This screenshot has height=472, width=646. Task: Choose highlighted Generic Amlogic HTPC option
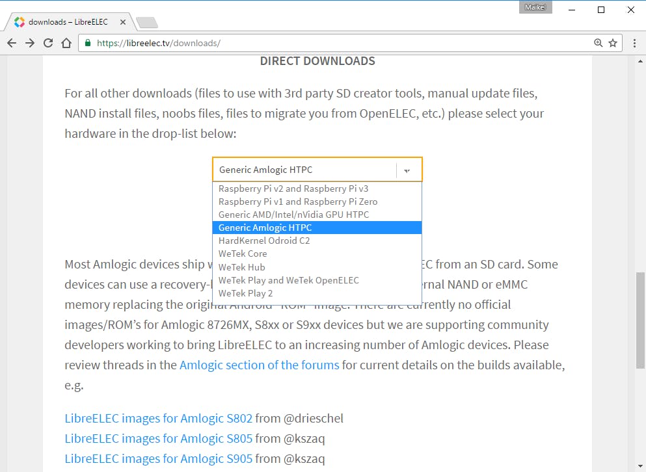point(317,228)
